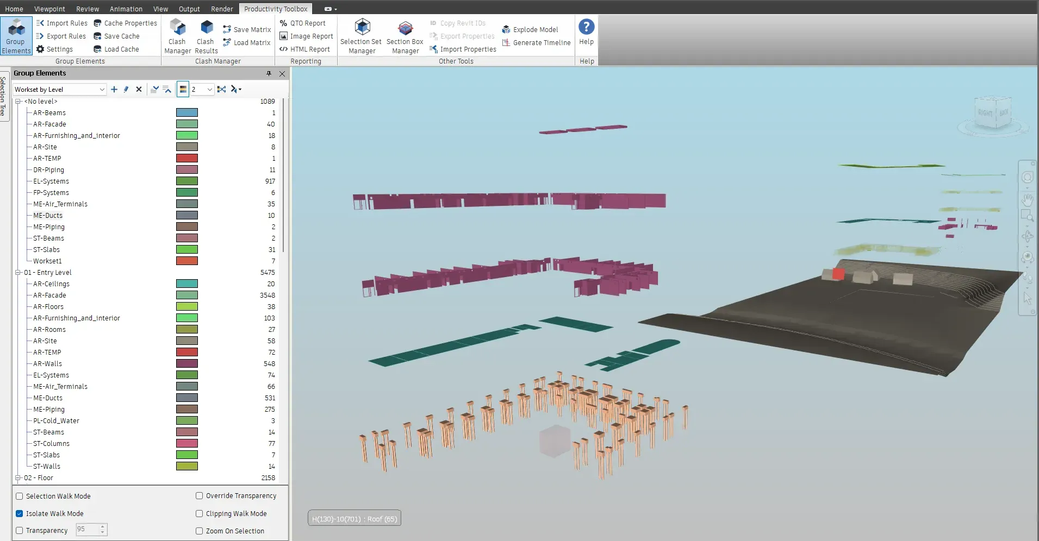Select the Look Around tool in the navigation bar
1039x541 pixels.
(1027, 256)
